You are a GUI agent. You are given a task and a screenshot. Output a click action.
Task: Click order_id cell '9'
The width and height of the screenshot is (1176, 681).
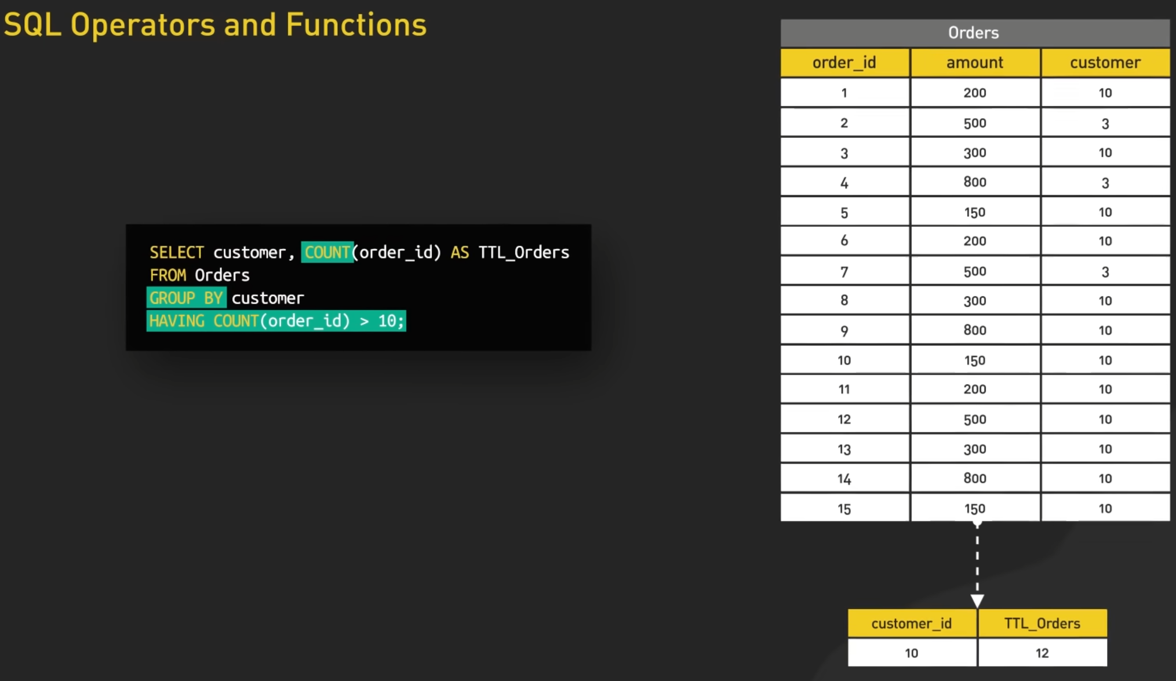pyautogui.click(x=844, y=330)
